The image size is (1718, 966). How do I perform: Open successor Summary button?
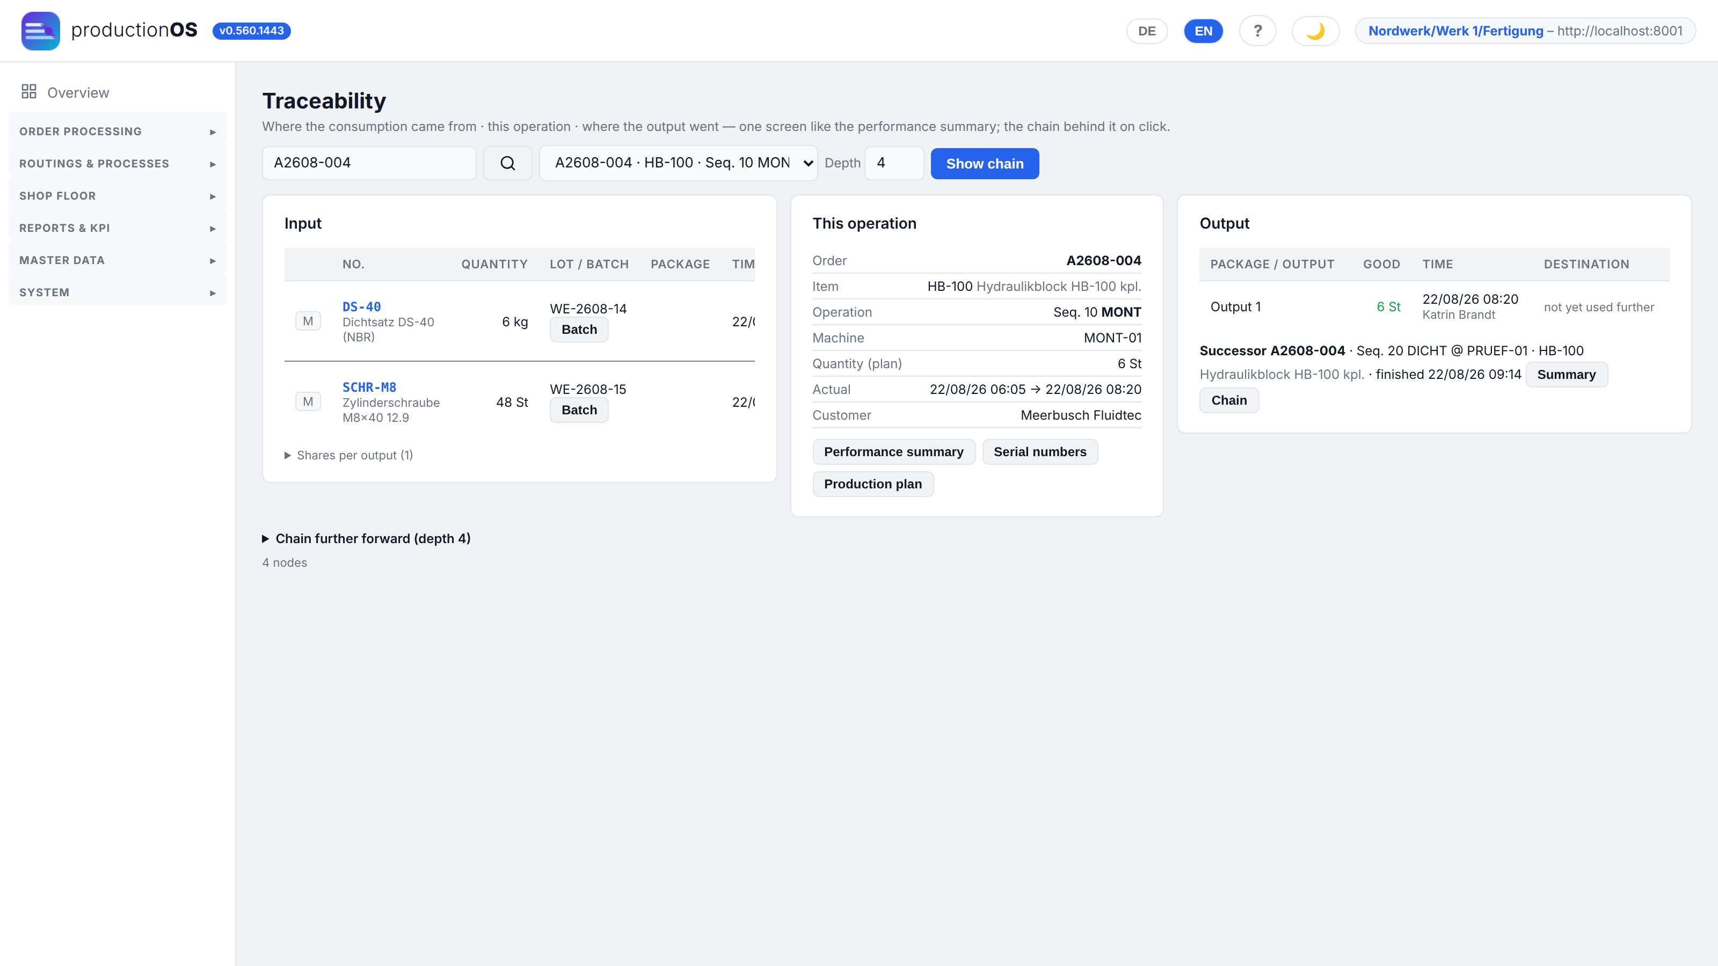pyautogui.click(x=1567, y=375)
